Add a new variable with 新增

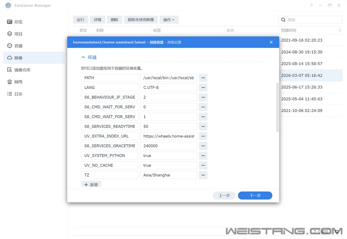pos(91,185)
